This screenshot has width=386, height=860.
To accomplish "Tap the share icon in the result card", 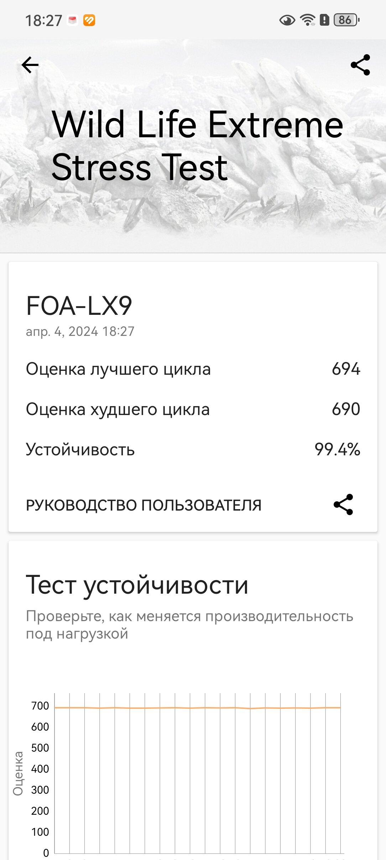I will point(343,505).
